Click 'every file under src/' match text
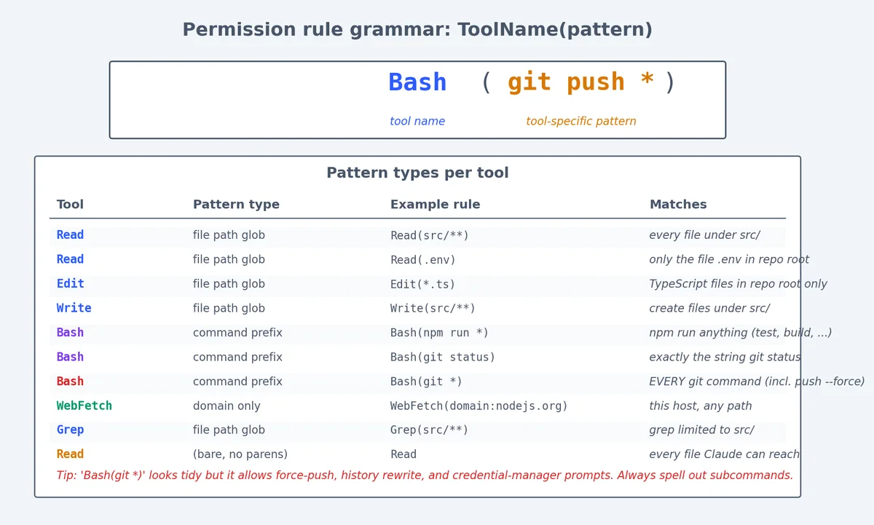The width and height of the screenshot is (874, 525). [704, 235]
